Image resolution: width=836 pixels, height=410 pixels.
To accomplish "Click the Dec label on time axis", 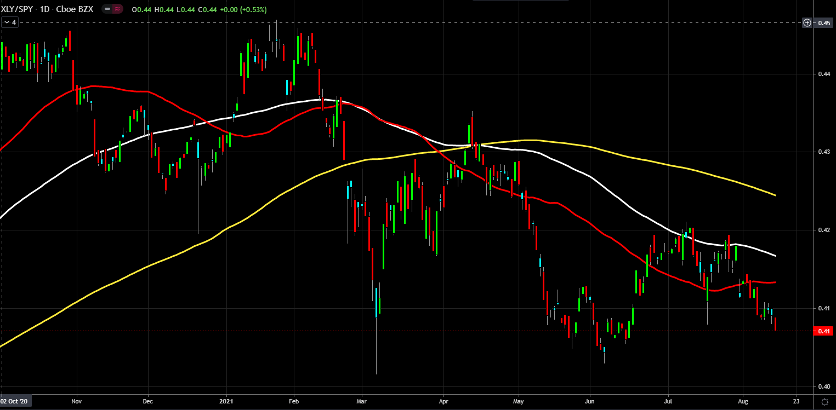I will pyautogui.click(x=148, y=401).
